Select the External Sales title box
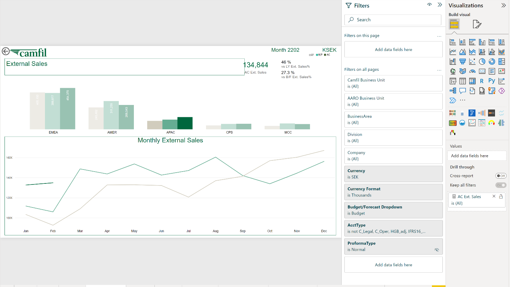This screenshot has width=510, height=287. click(124, 67)
